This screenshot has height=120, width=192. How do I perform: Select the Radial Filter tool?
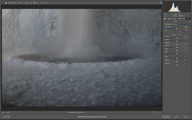click(x=37, y=3)
